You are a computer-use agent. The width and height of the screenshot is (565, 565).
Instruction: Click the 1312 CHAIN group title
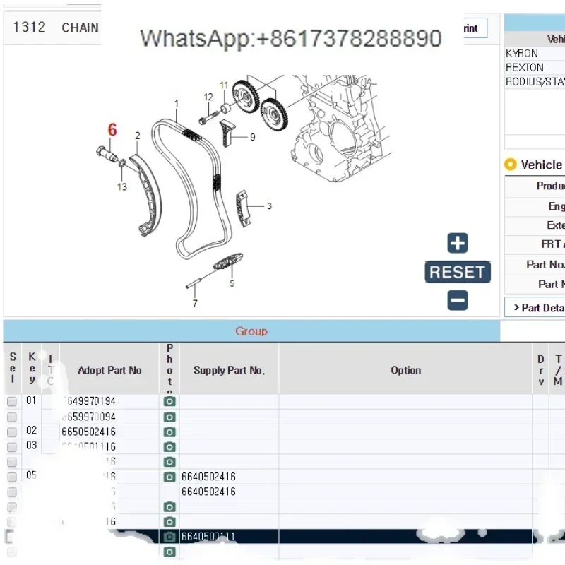[56, 28]
